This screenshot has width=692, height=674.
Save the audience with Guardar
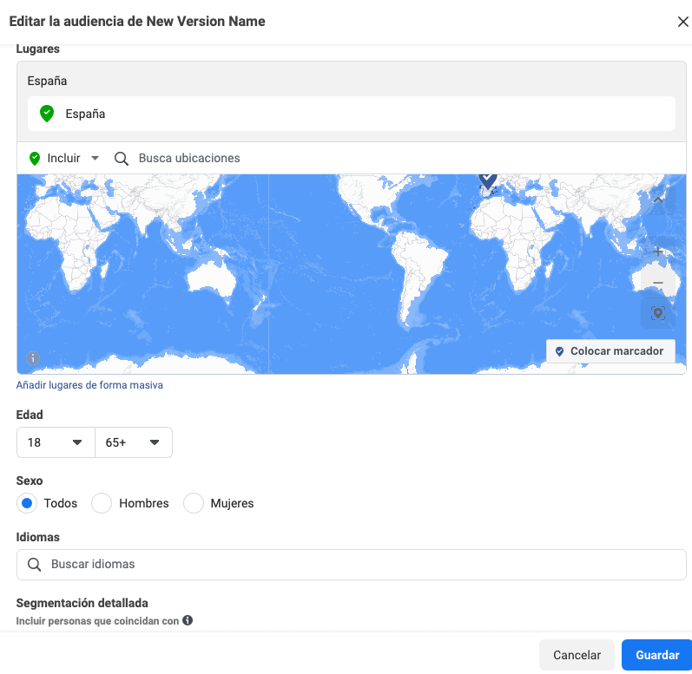657,655
